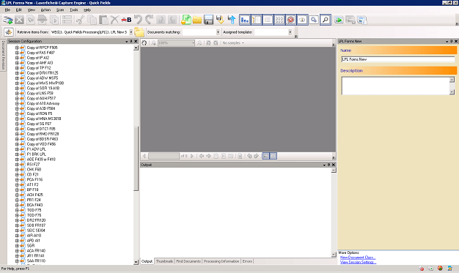Click the red Rename B icon
Screen dimensions: 459x273
click(x=126, y=20)
